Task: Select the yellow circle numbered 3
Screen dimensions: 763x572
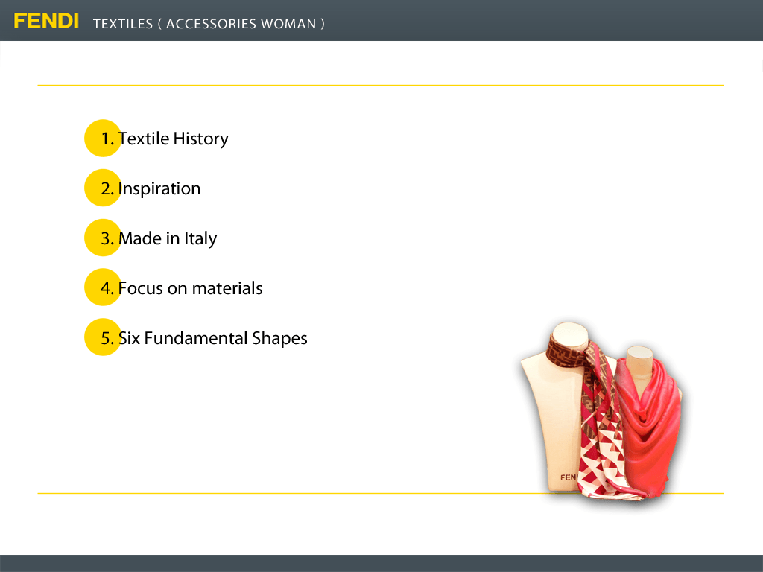Action: tap(103, 238)
